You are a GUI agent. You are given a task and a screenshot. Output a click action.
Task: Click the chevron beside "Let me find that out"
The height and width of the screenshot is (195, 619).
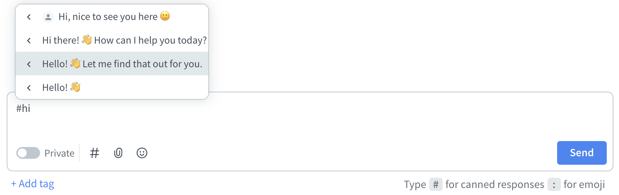29,64
